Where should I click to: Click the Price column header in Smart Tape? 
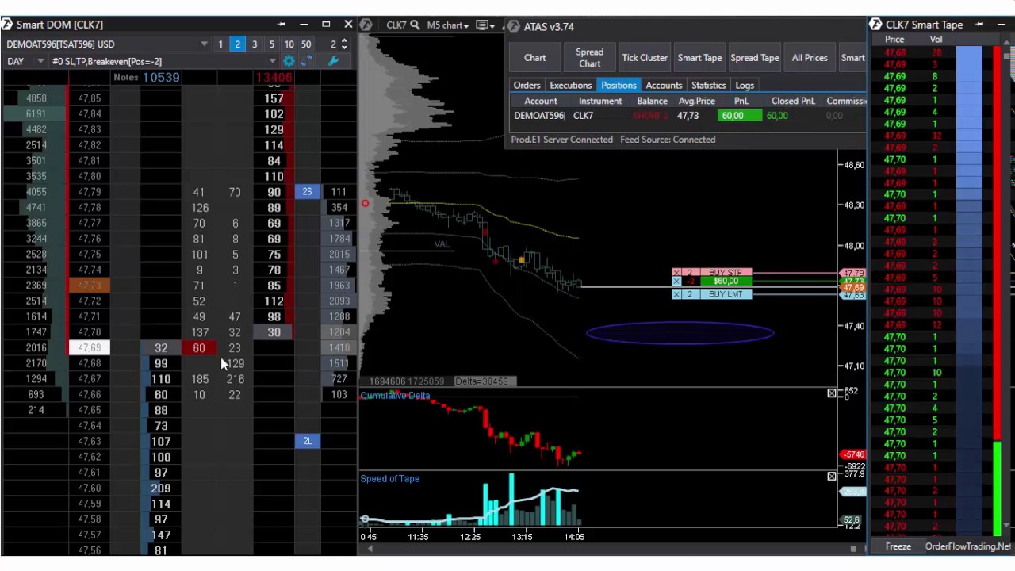[894, 40]
